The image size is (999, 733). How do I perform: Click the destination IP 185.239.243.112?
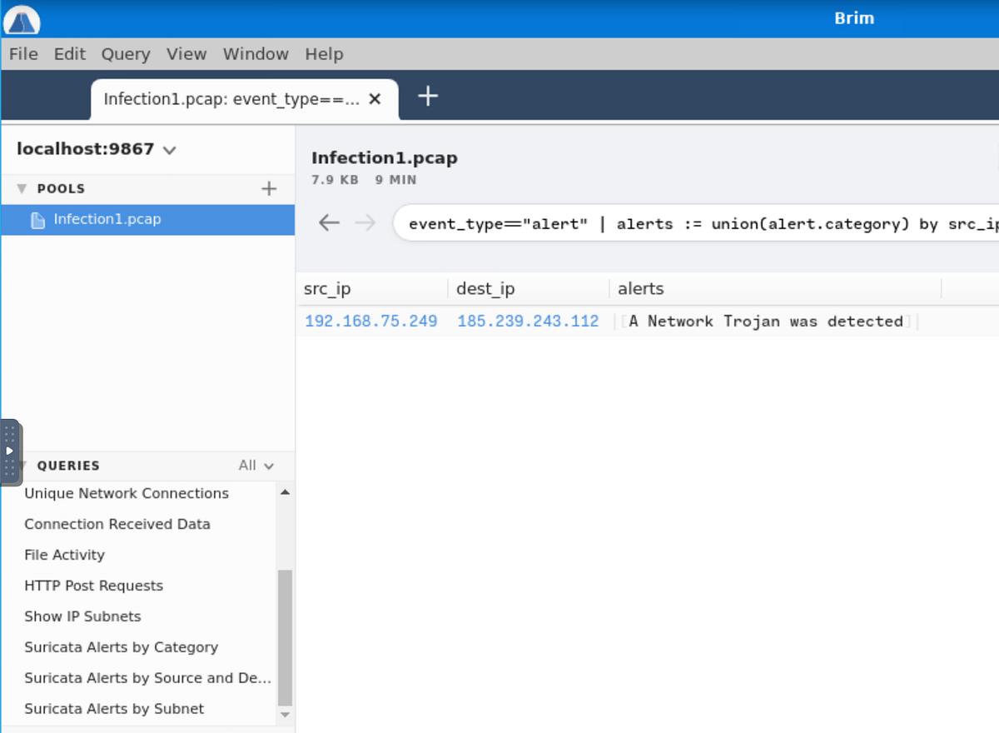point(528,321)
